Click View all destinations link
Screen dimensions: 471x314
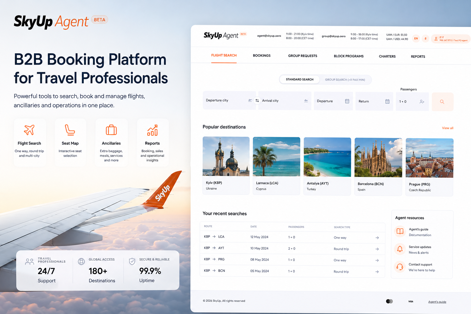coord(448,128)
